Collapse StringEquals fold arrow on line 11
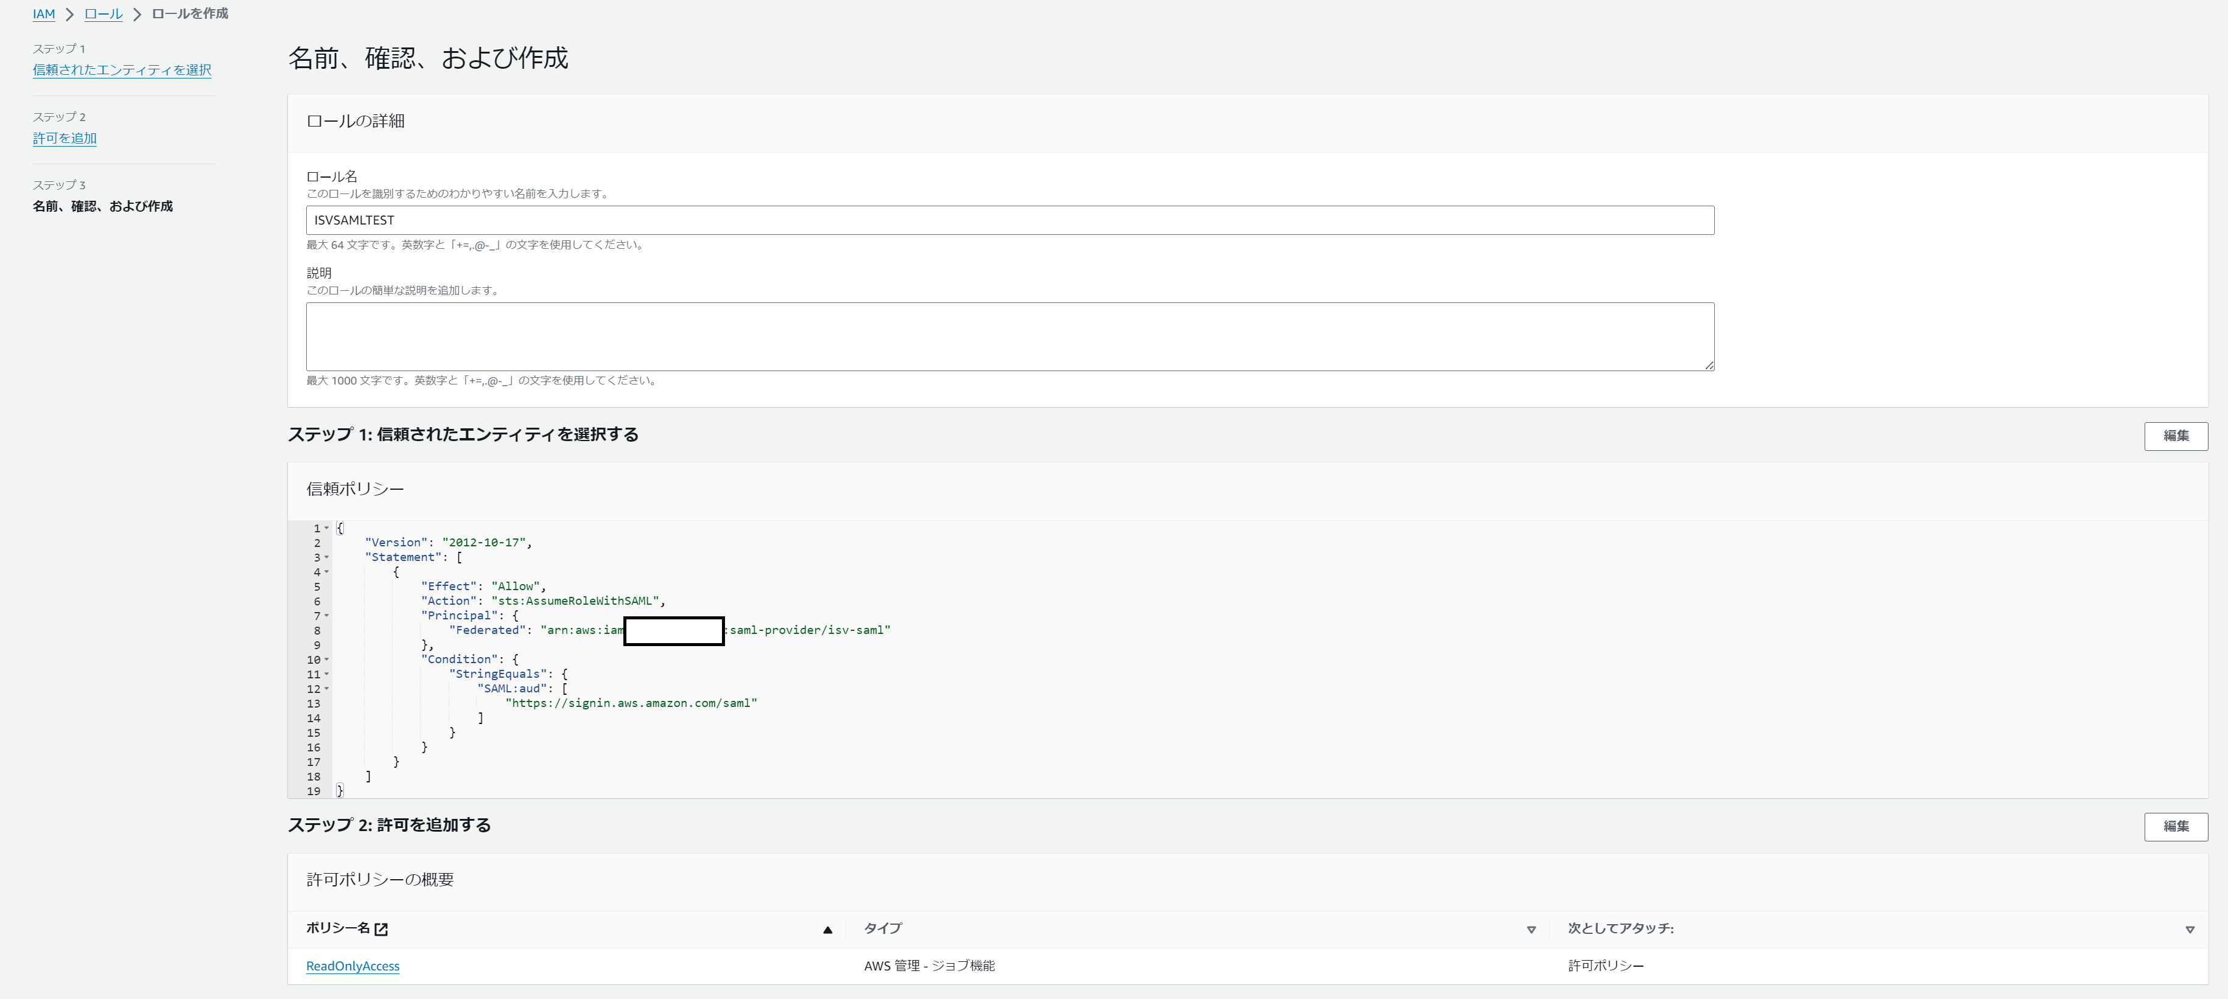2228x999 pixels. 326,674
